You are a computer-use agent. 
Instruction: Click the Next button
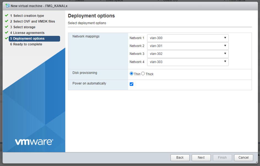pos(201,157)
